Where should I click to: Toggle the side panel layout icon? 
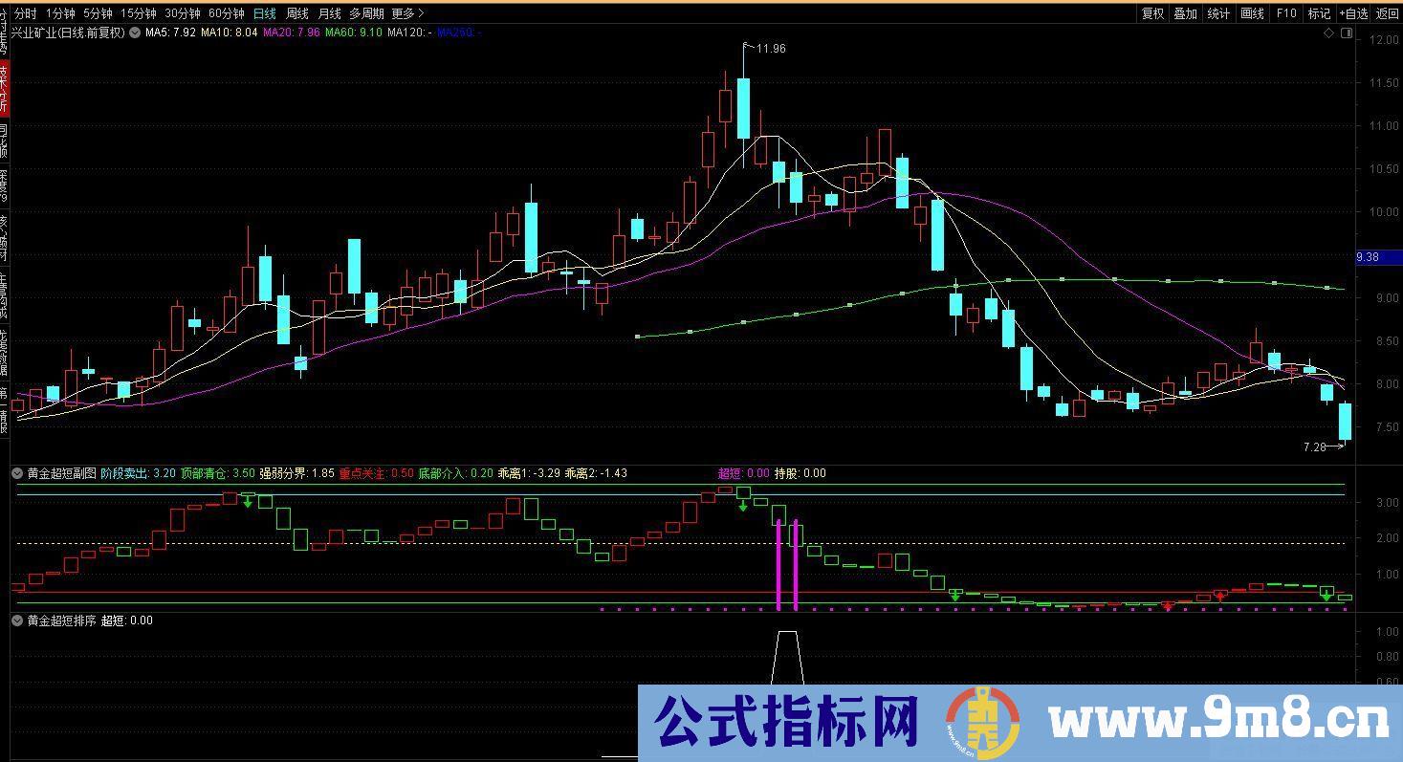pos(1347,33)
